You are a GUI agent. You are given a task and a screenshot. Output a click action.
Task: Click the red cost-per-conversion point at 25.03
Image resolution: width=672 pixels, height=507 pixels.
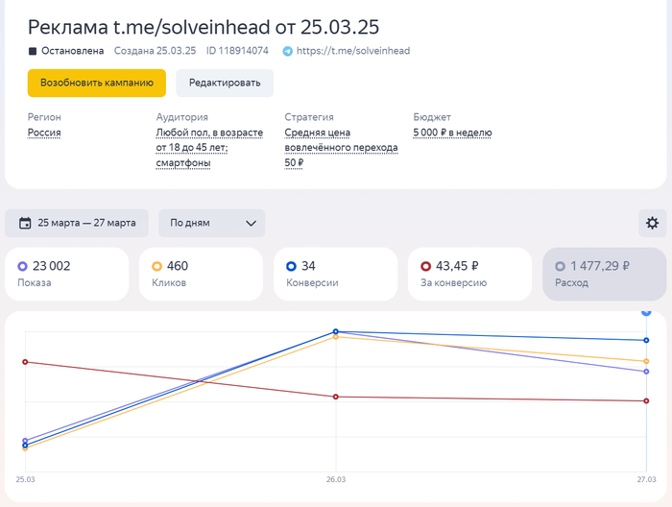point(25,362)
